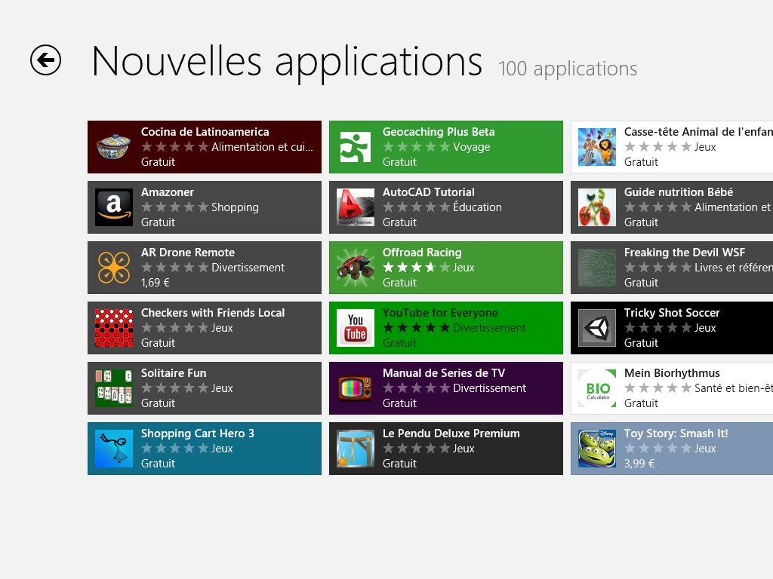Click the Gratuit label on Le Pendu Deluxe Premium

click(400, 464)
